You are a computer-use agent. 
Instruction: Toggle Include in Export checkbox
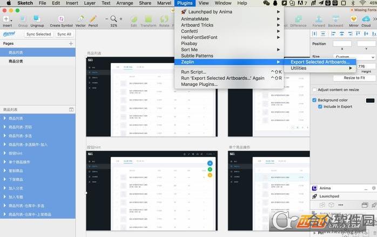click(320, 106)
